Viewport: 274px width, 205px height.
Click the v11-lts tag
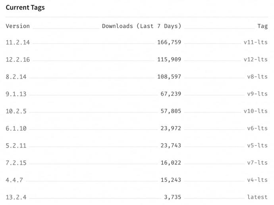pyautogui.click(x=256, y=42)
